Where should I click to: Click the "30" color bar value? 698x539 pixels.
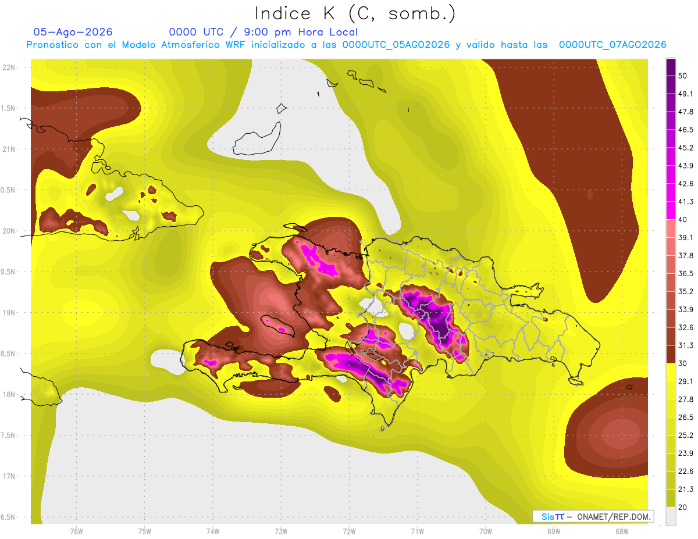683,363
